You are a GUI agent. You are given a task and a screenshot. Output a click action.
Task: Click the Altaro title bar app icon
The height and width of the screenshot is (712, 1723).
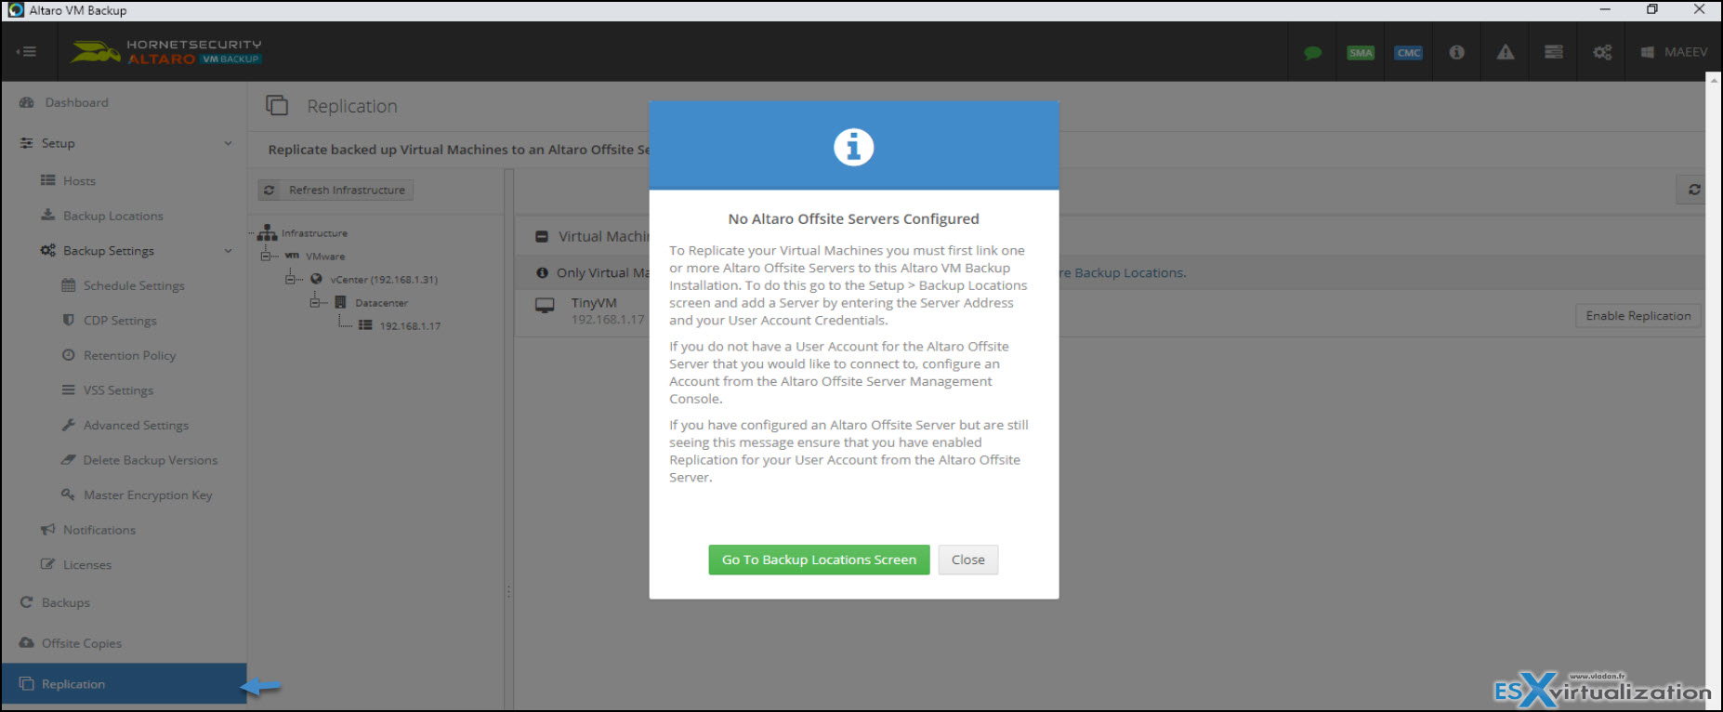pyautogui.click(x=15, y=10)
